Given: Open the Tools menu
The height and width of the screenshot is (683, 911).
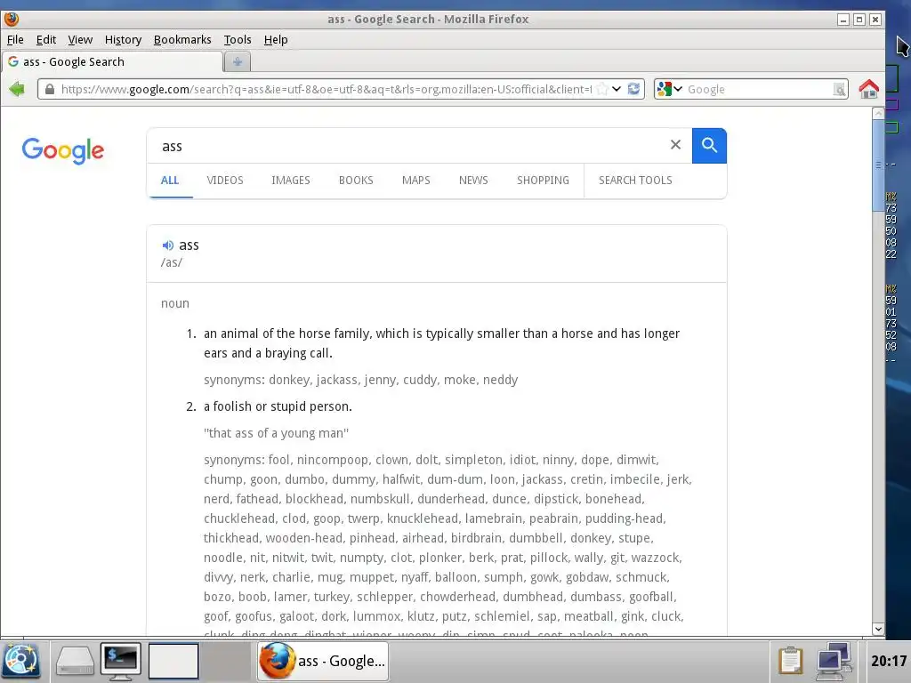Looking at the screenshot, I should click(x=238, y=39).
